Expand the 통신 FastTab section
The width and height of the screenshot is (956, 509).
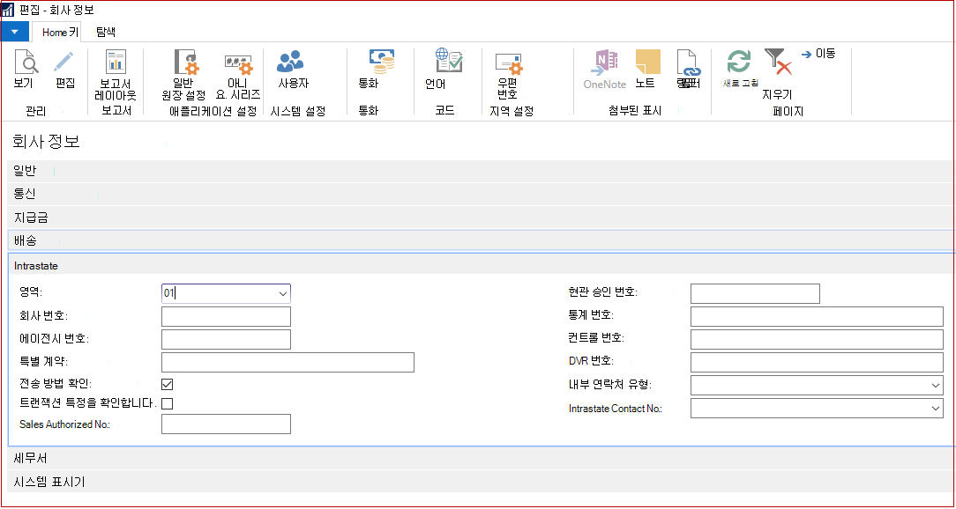click(482, 194)
